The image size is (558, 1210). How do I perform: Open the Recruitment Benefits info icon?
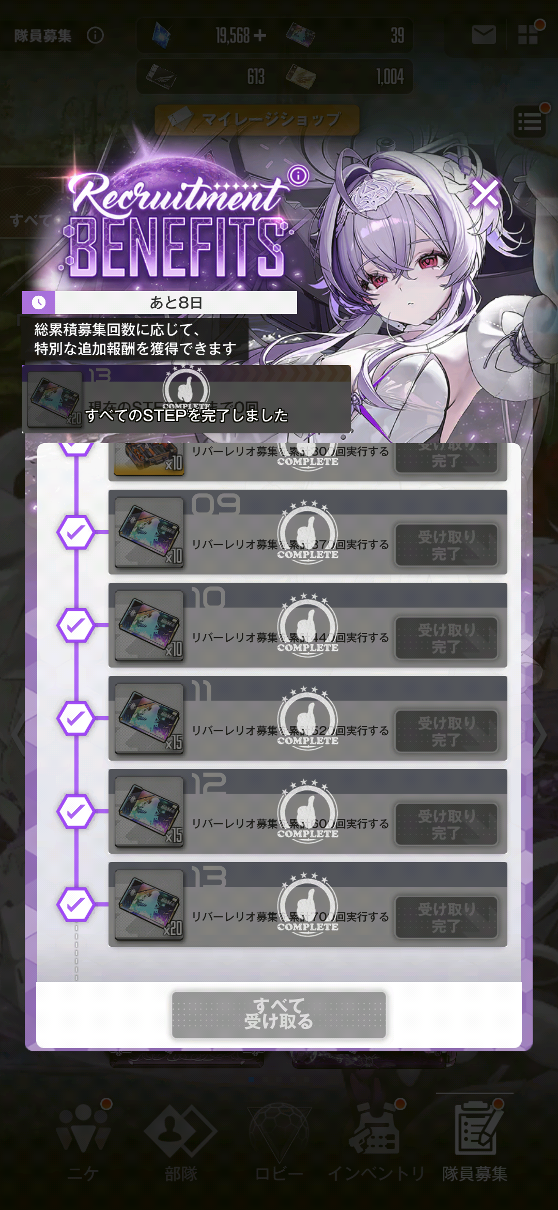[x=298, y=176]
